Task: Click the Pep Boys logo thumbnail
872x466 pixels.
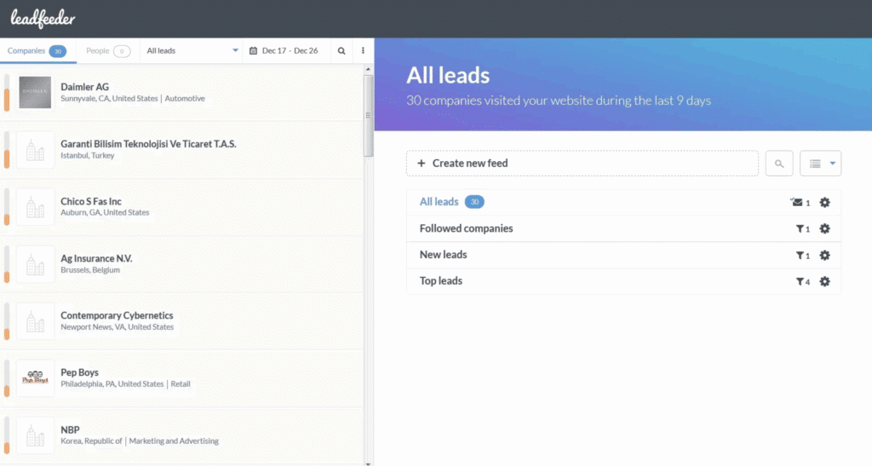Action: [35, 377]
